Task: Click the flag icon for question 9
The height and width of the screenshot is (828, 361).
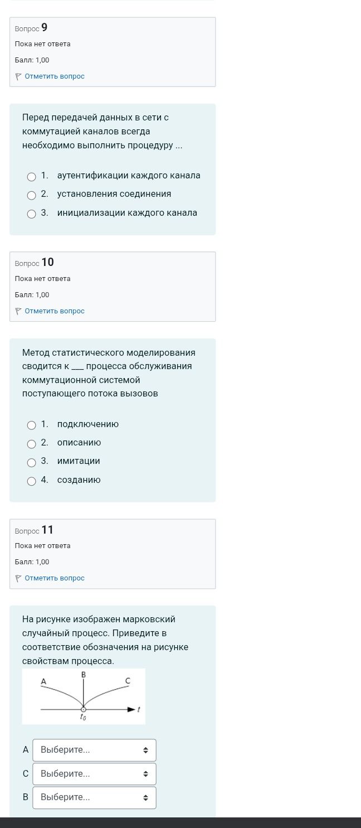Action: click(18, 76)
